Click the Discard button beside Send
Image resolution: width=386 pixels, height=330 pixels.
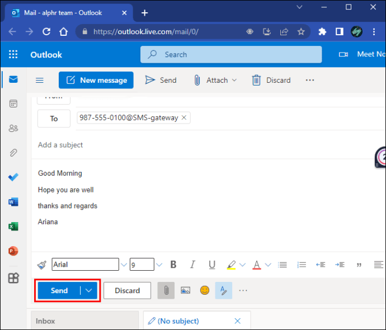pyautogui.click(x=127, y=290)
